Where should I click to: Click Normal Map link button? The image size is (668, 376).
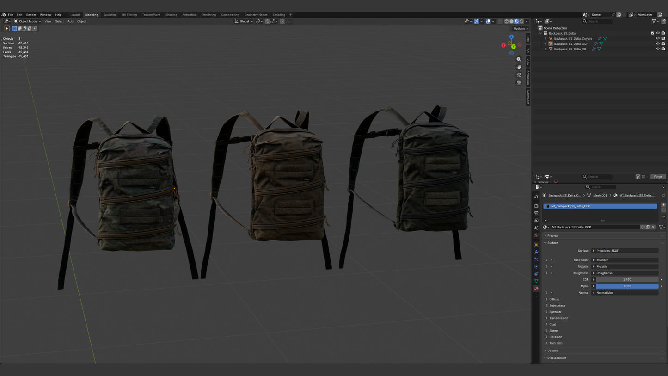(x=625, y=293)
